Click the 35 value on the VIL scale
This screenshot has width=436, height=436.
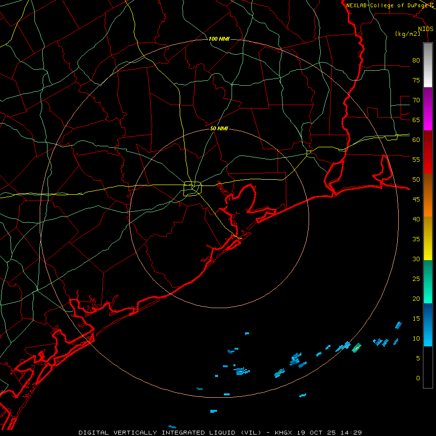pos(416,239)
